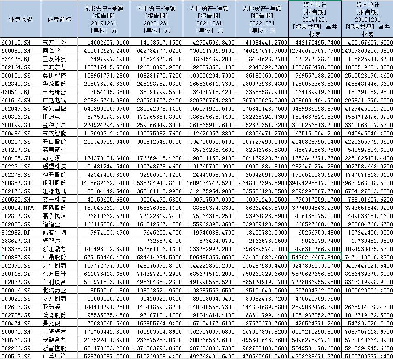
Task: Select value 31509550.2000 in 立方制药 row
Action: tap(104, 298)
